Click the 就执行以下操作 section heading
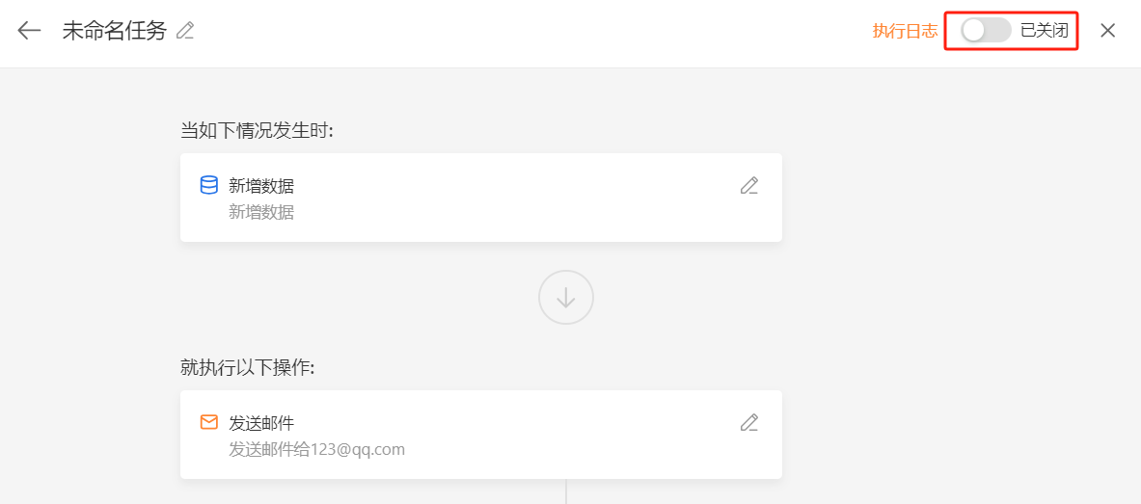This screenshot has height=504, width=1141. [x=248, y=367]
